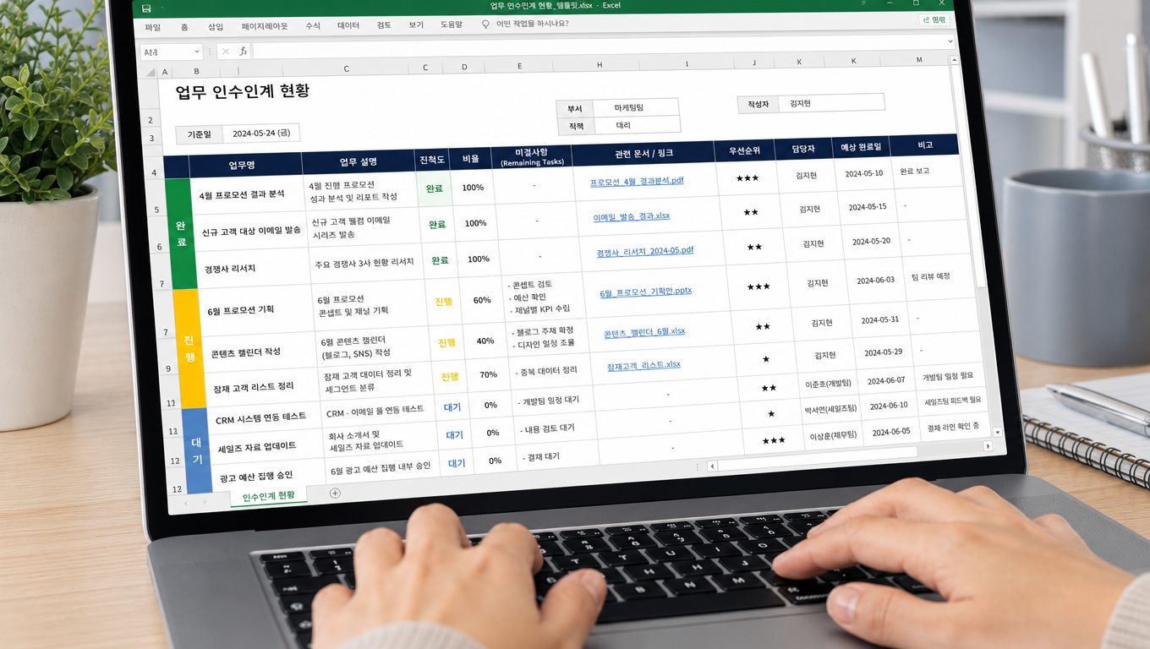This screenshot has width=1150, height=649.
Task: Click the vertical scrollbar down arrow
Action: [997, 433]
